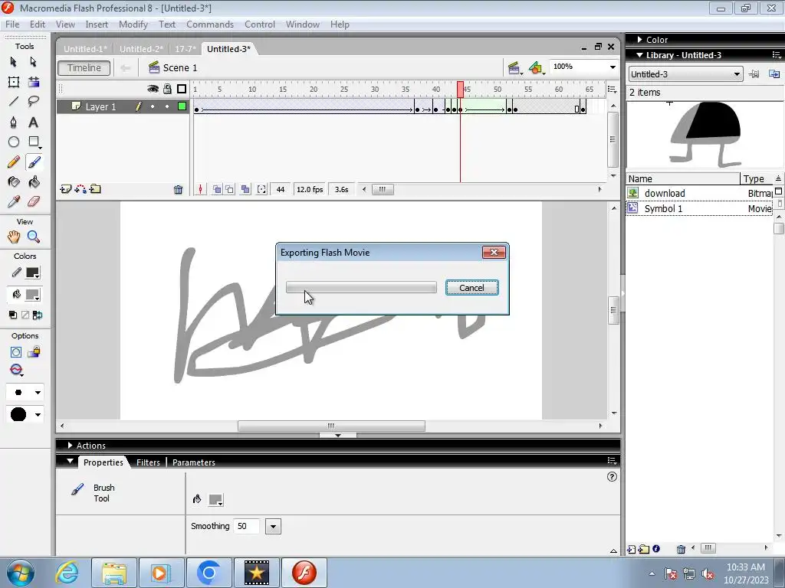Switch to the Zoom magnifier tool

coord(34,237)
